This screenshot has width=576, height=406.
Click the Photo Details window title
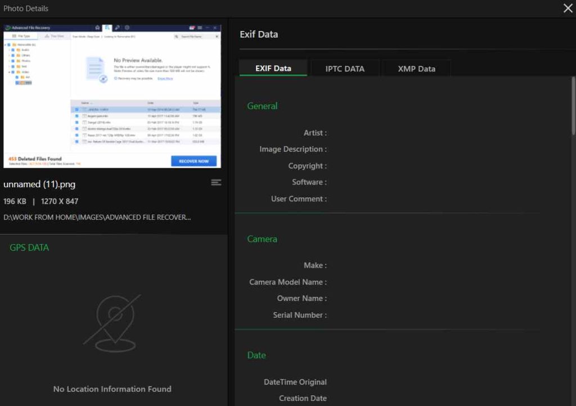coord(26,8)
